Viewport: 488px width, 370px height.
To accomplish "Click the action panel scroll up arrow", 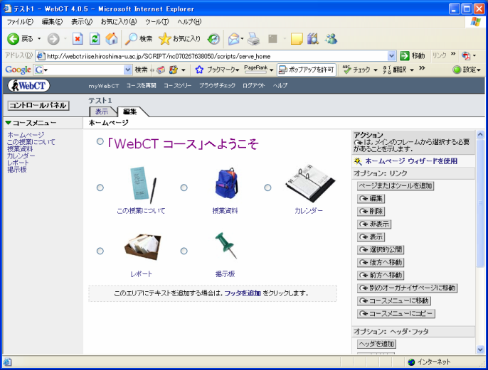I will tap(480, 134).
